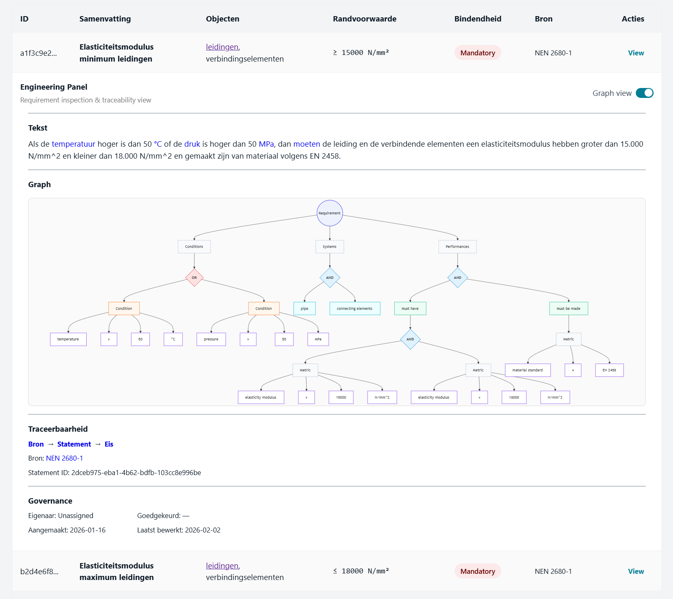673x599 pixels.
Task: Select the pressure leaf node
Action: click(211, 339)
